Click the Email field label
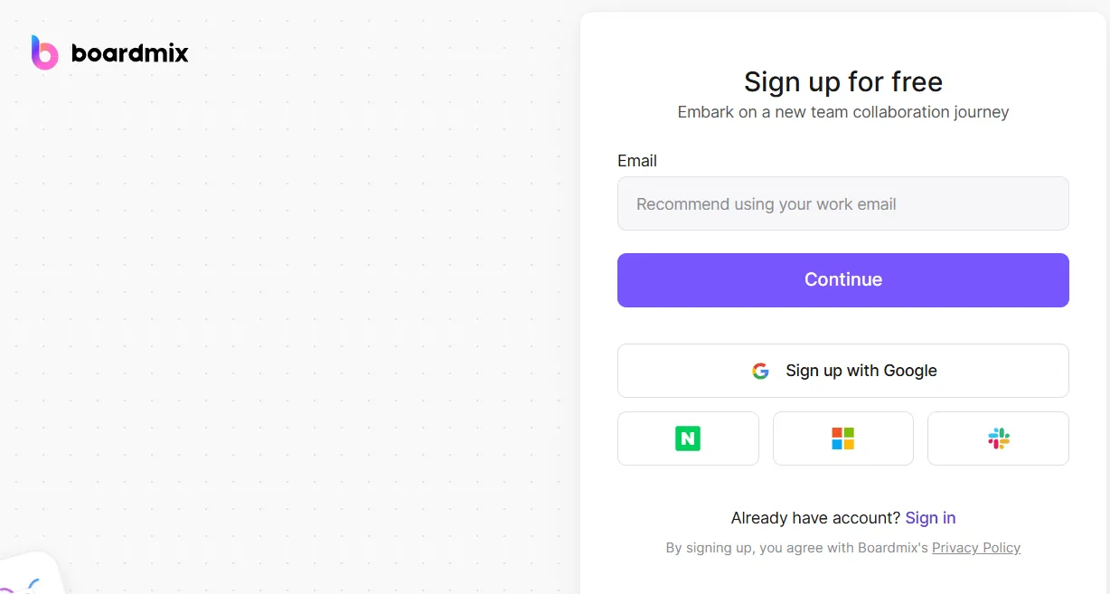Image resolution: width=1110 pixels, height=594 pixels. click(x=637, y=161)
